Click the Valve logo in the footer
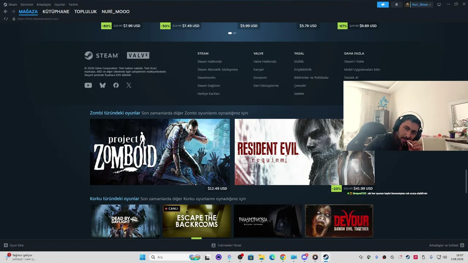 point(138,56)
